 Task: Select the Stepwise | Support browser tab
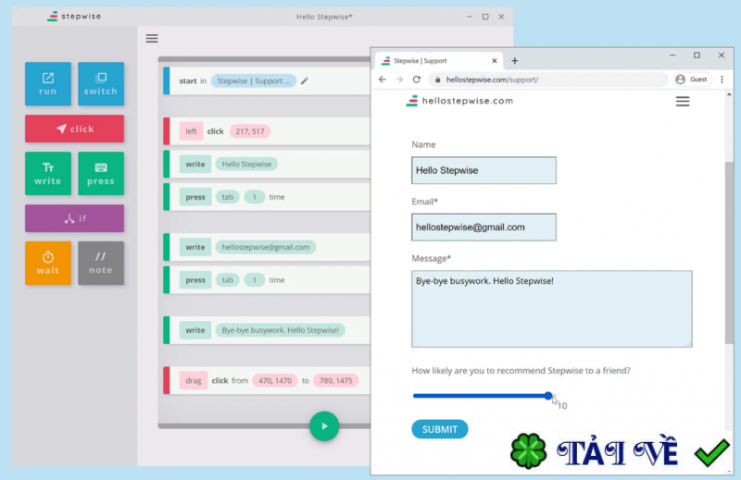pyautogui.click(x=437, y=61)
